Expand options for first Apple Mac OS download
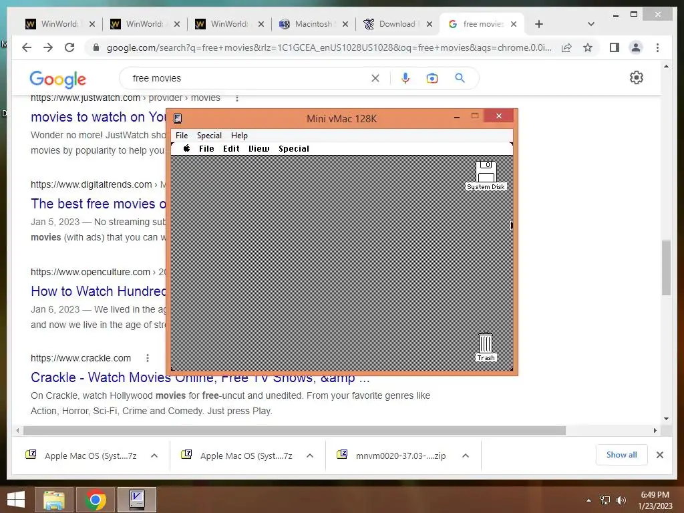Viewport: 684px width, 513px height. [154, 456]
